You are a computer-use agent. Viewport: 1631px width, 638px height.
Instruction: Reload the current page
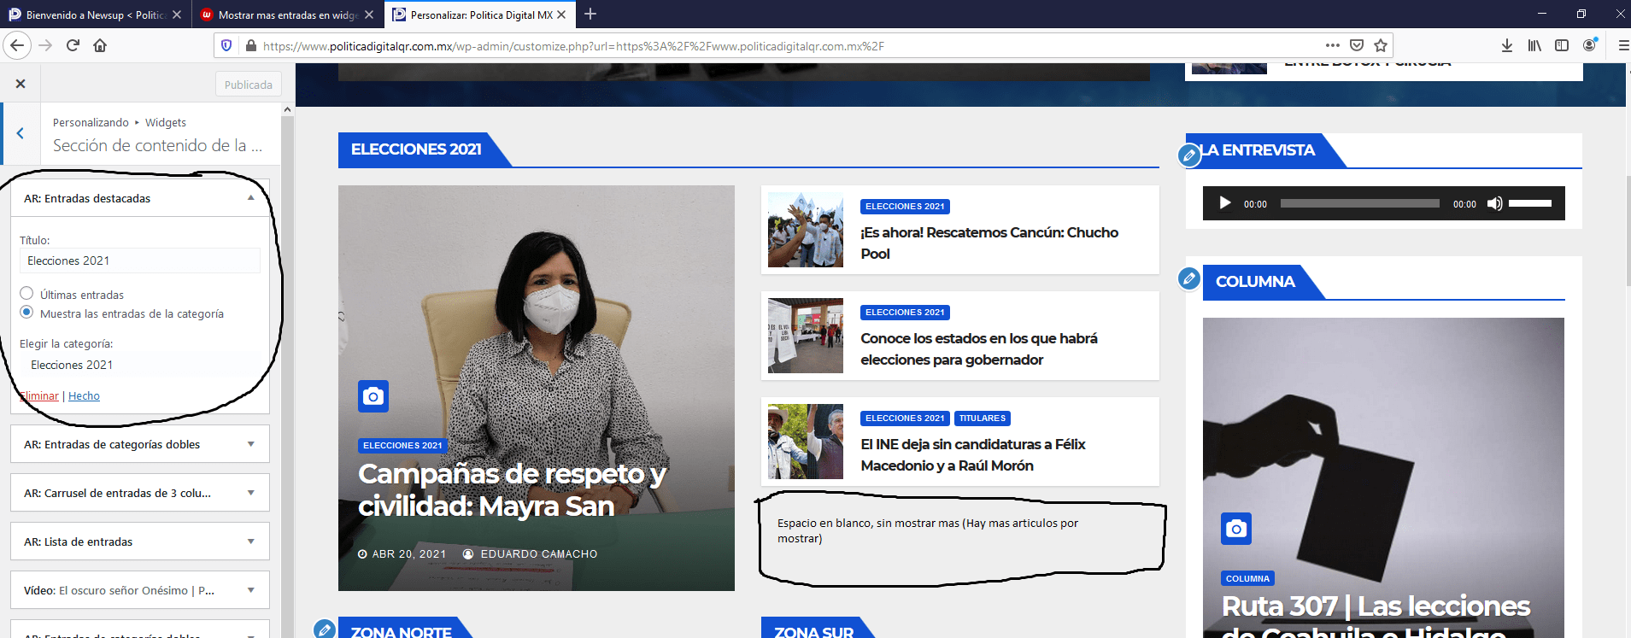tap(73, 45)
